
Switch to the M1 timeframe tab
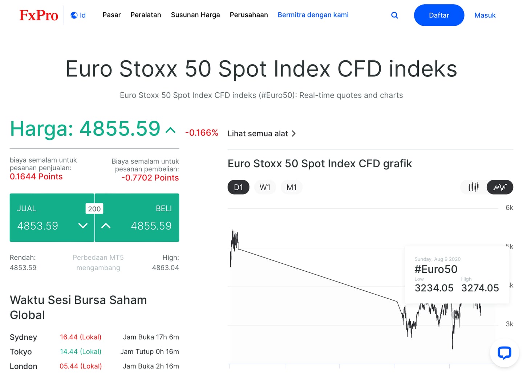(x=291, y=187)
